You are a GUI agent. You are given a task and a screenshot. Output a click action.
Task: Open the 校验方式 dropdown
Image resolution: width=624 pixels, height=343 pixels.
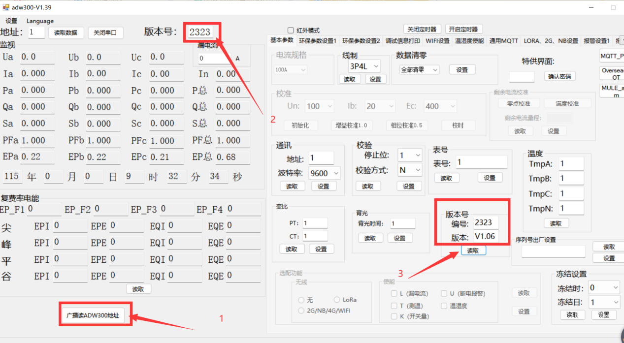pyautogui.click(x=410, y=170)
